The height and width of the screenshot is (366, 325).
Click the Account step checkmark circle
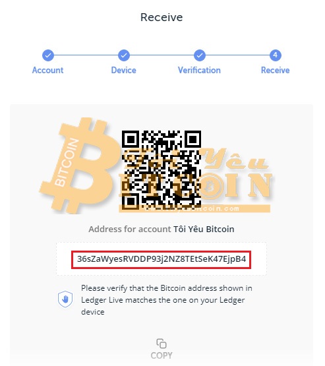(x=48, y=55)
